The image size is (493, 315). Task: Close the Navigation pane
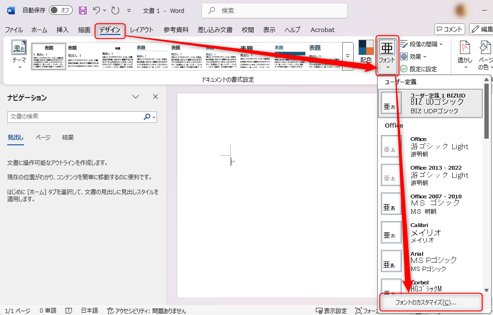(x=155, y=97)
